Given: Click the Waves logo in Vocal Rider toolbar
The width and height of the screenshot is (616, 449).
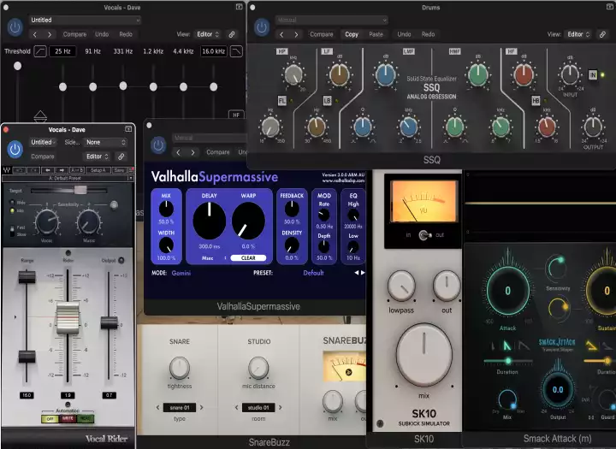Looking at the screenshot, I should [x=7, y=170].
